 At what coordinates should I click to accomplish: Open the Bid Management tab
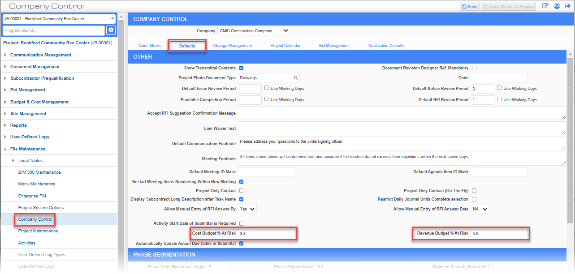pyautogui.click(x=334, y=46)
